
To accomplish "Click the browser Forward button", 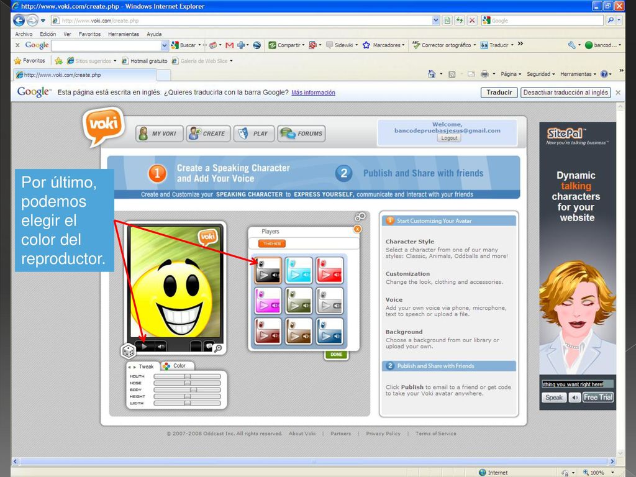I will (32, 20).
